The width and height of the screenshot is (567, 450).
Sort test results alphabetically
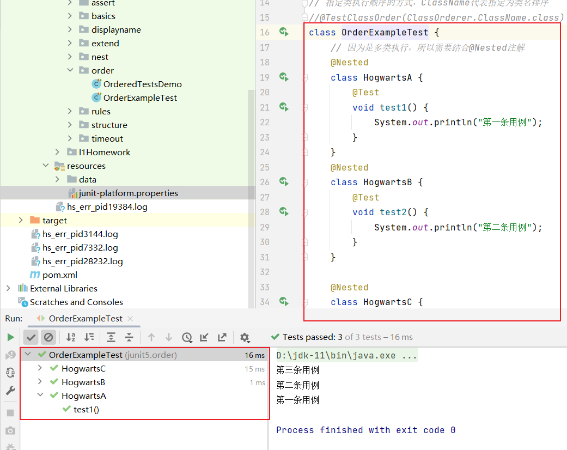71,337
